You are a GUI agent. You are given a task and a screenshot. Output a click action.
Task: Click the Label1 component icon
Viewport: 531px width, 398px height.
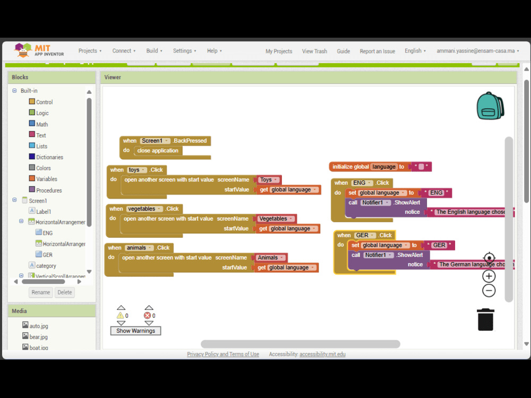(32, 211)
